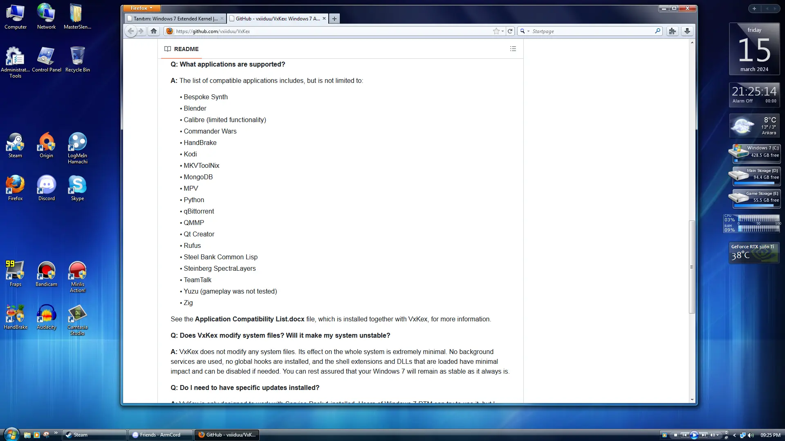
Task: Select the Bandicam desktop icon
Action: 46,274
